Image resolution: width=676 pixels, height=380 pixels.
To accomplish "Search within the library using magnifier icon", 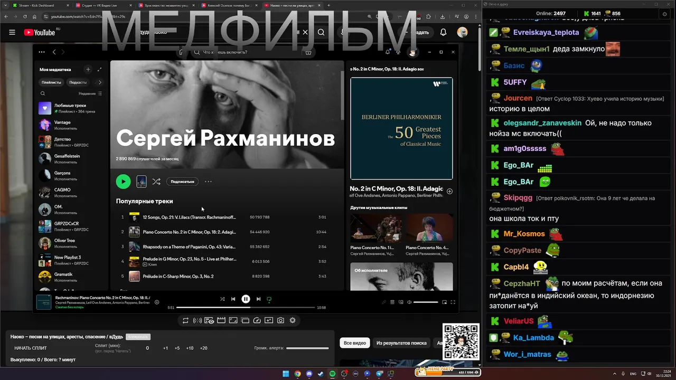I will [x=43, y=93].
